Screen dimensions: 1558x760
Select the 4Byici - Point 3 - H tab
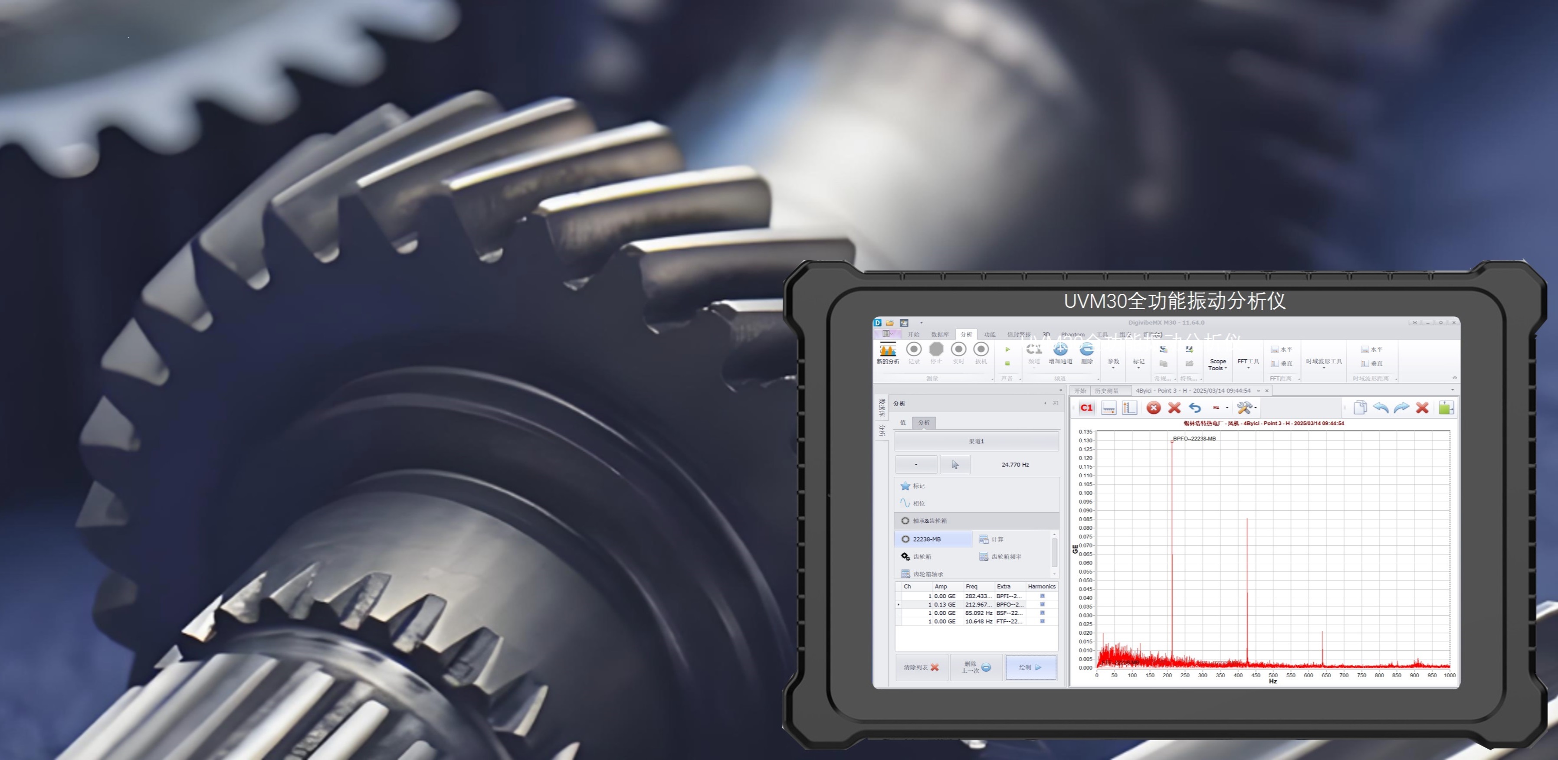pos(1193,390)
